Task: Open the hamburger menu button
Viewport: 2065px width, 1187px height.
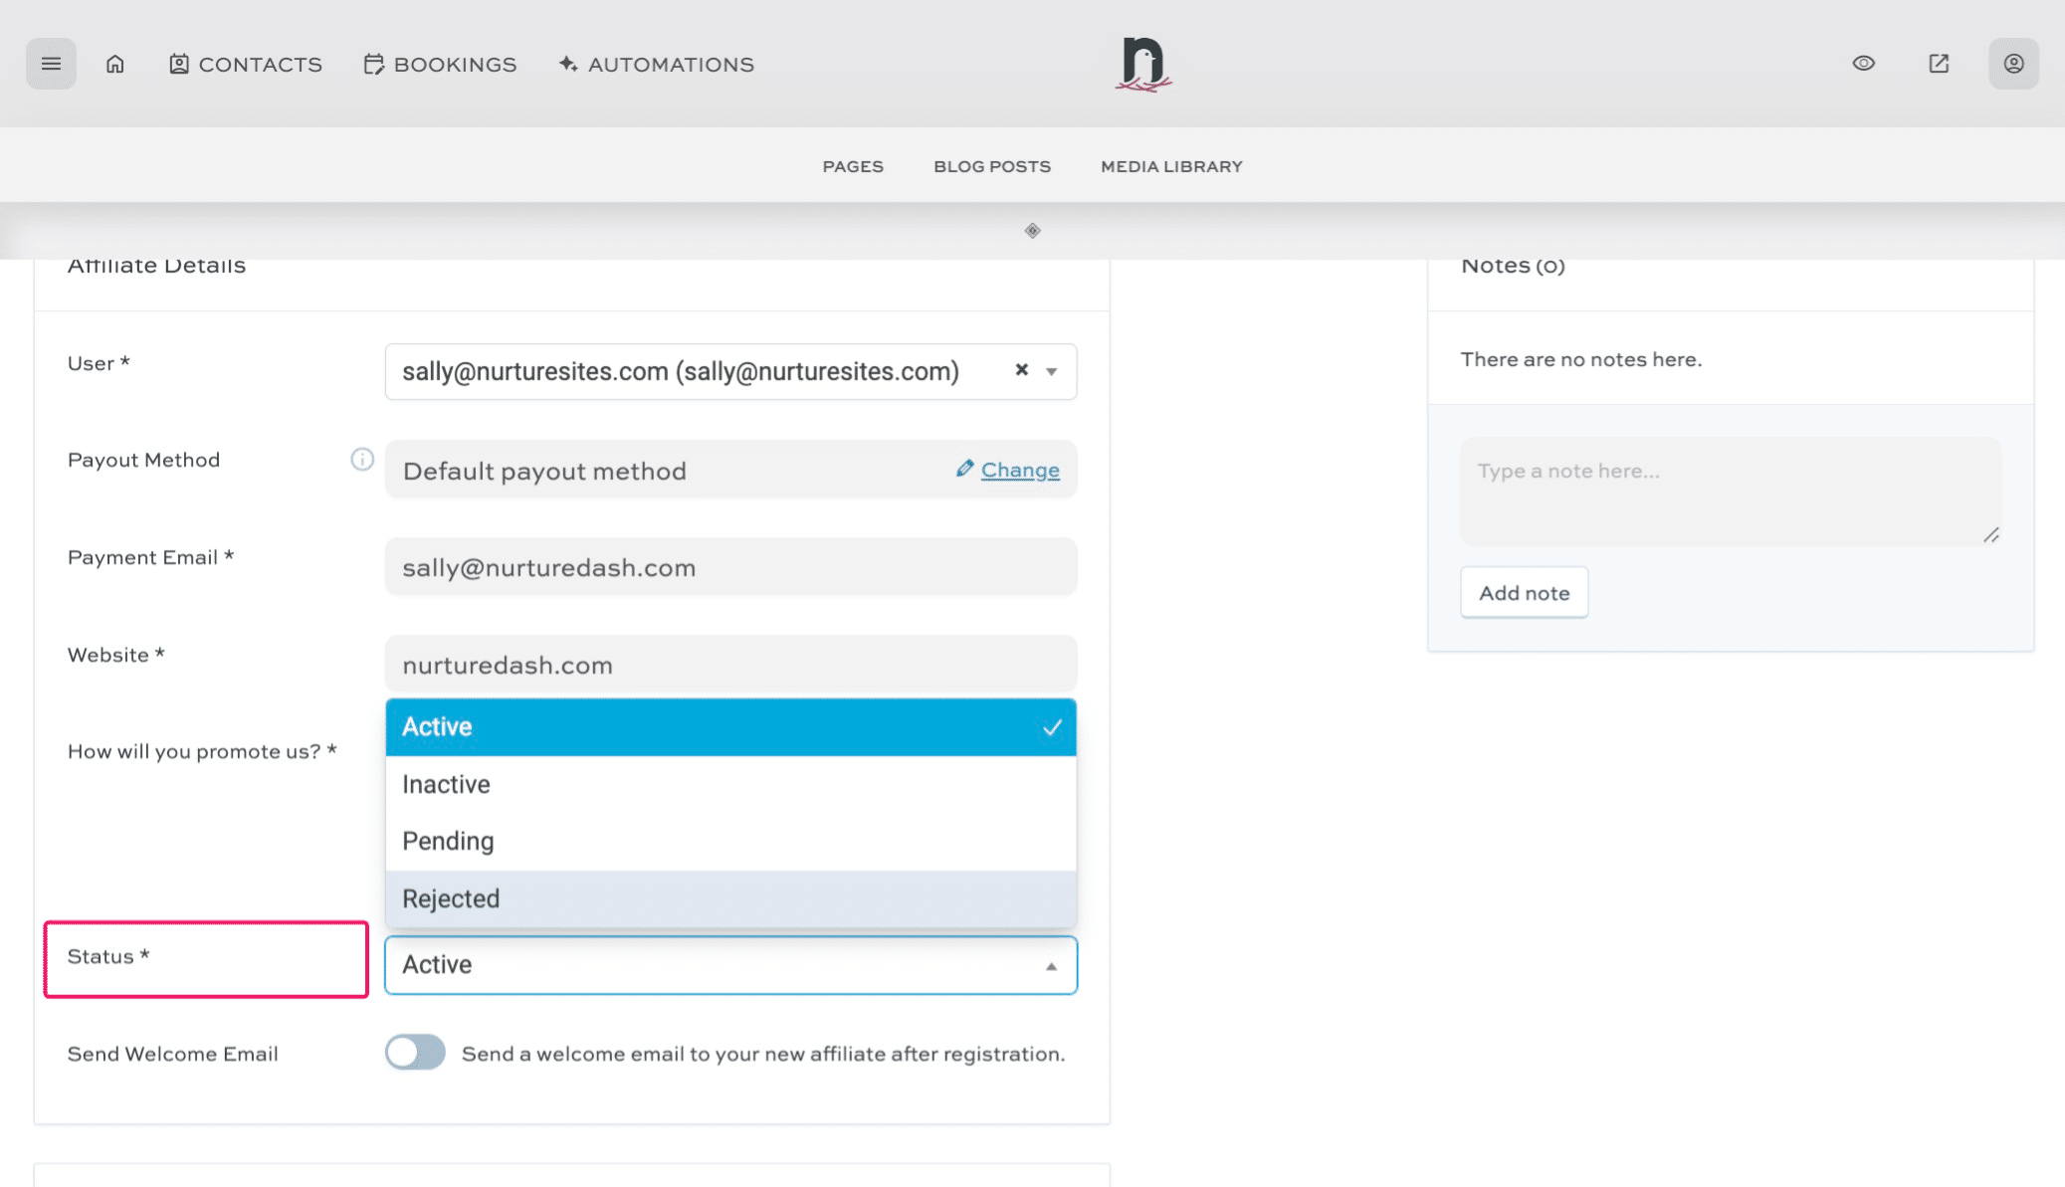Action: click(51, 64)
